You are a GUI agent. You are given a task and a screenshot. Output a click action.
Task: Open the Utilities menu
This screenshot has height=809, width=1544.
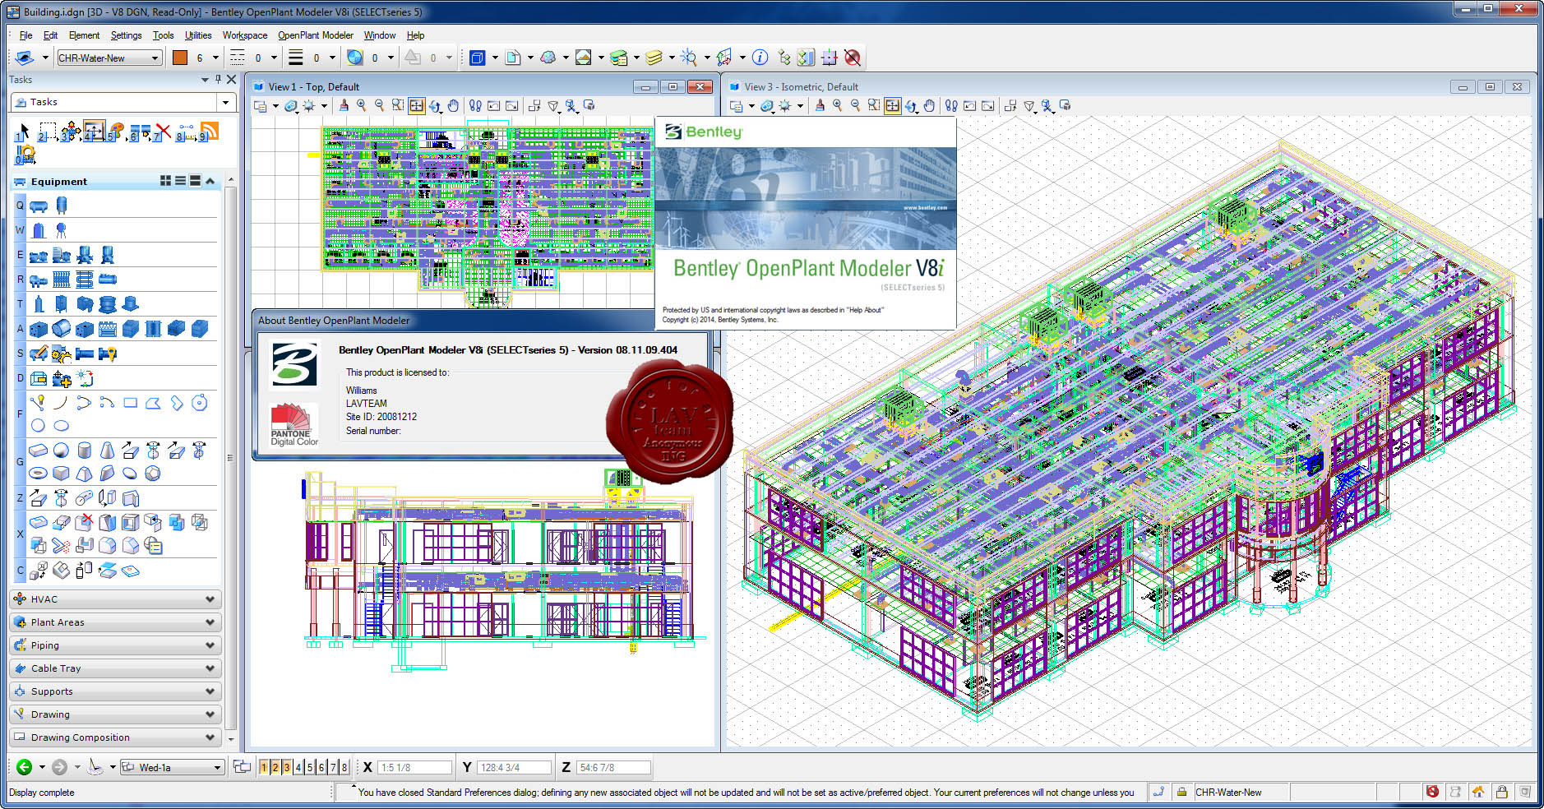point(198,35)
